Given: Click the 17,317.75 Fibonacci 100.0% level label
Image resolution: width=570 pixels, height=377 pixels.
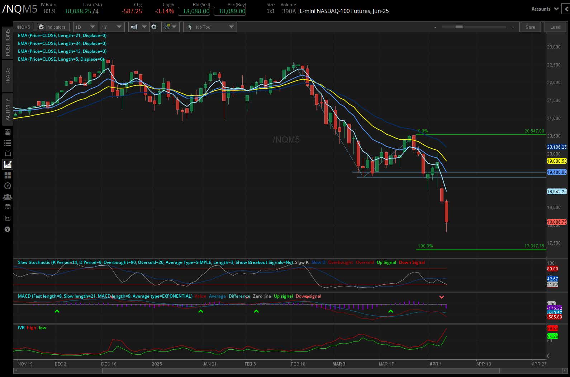Looking at the screenshot, I should (534, 246).
